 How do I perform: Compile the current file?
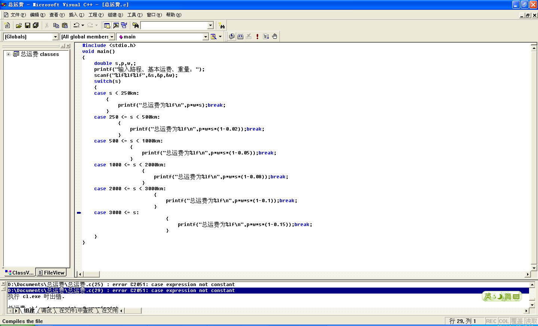tap(232, 37)
